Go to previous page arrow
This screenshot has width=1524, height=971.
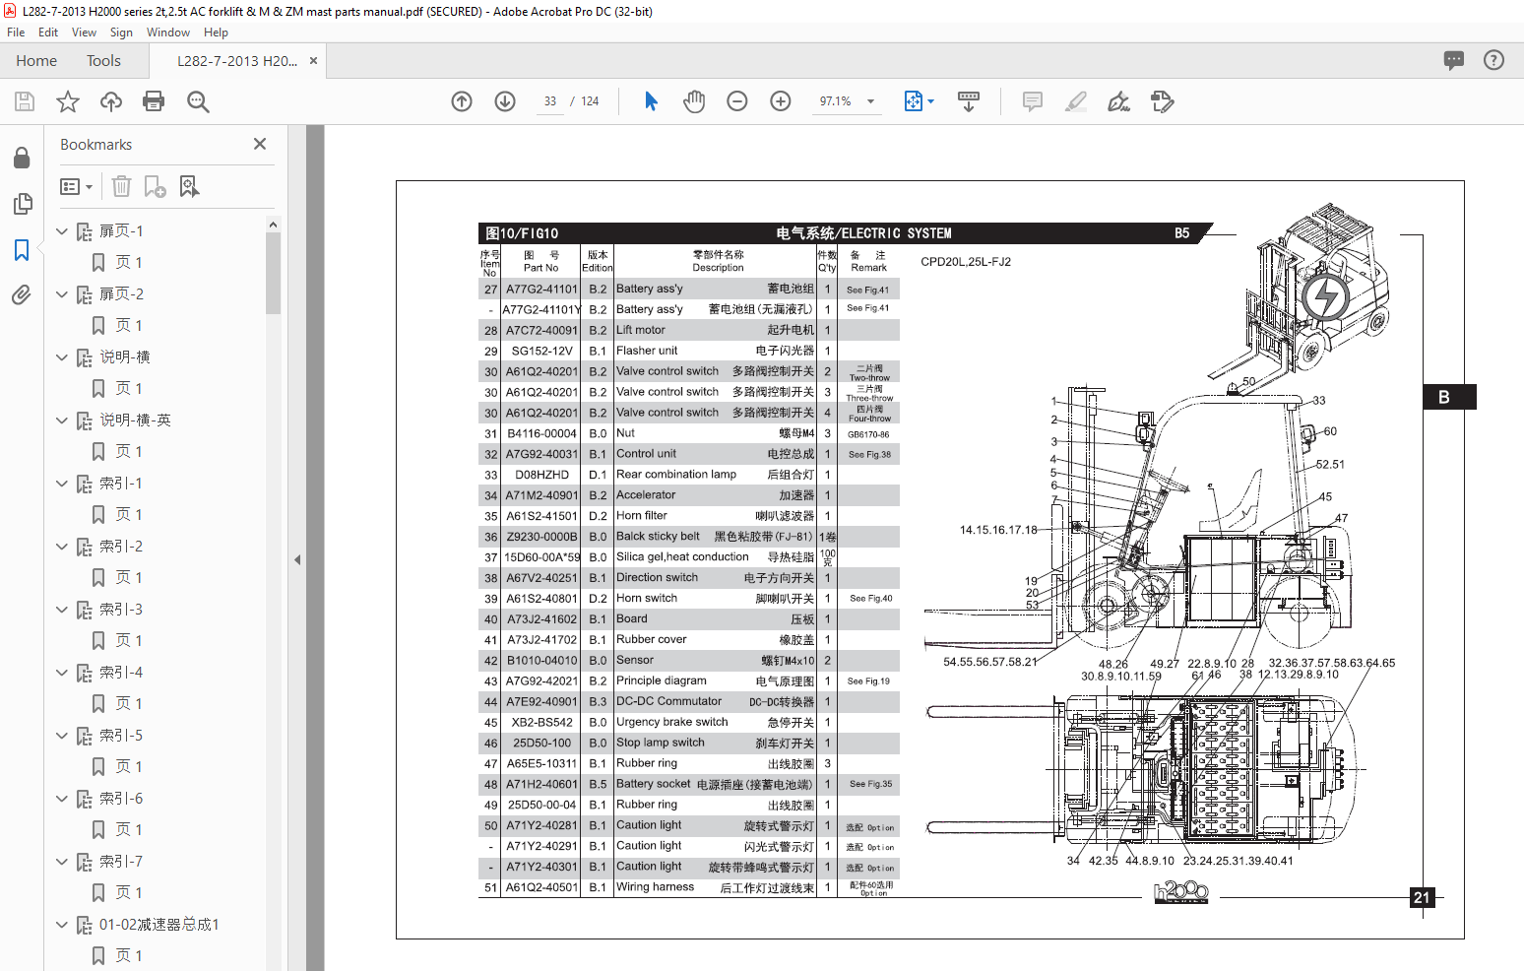[462, 101]
